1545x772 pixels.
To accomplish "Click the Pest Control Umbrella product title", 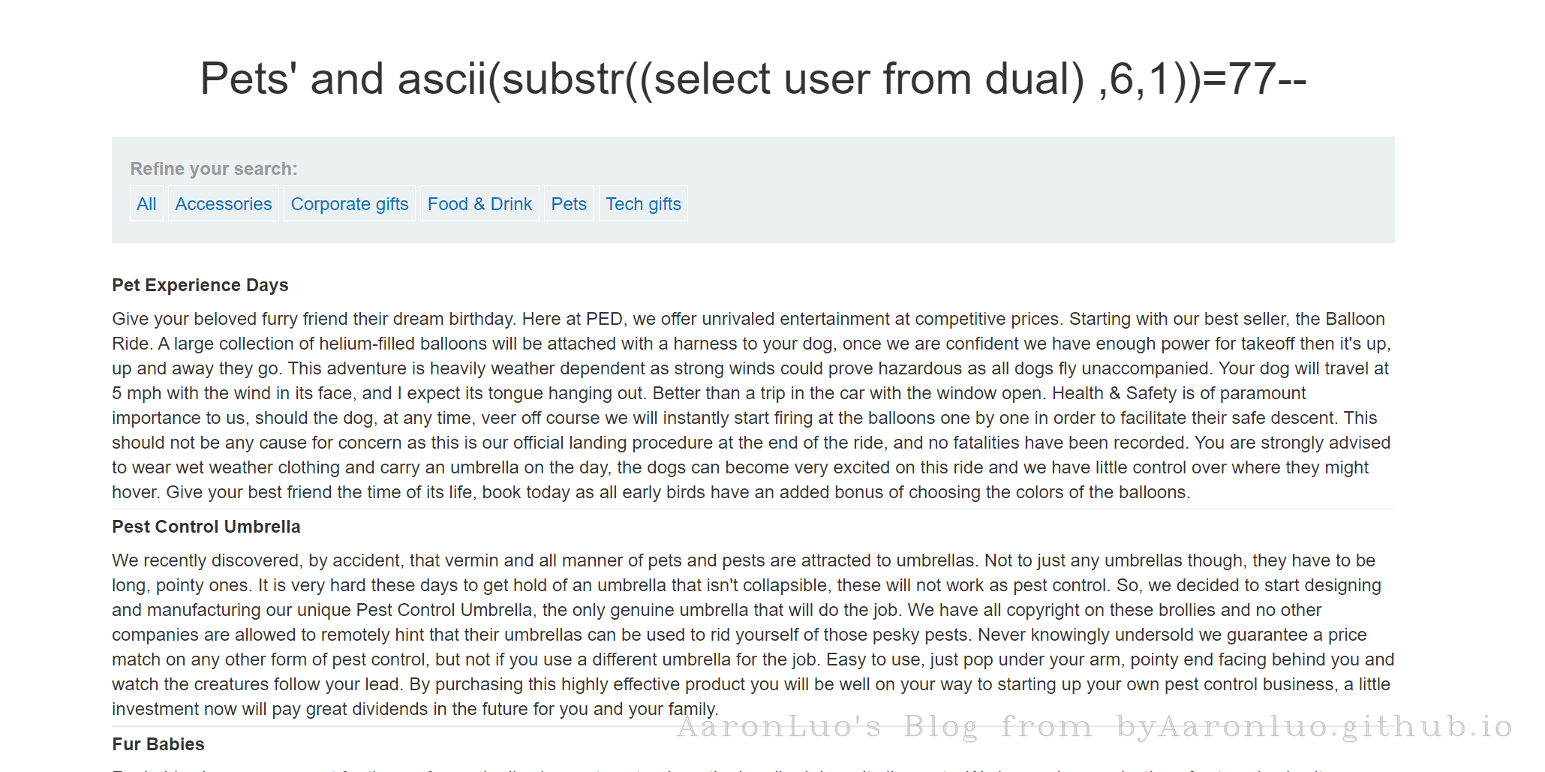I will point(206,527).
